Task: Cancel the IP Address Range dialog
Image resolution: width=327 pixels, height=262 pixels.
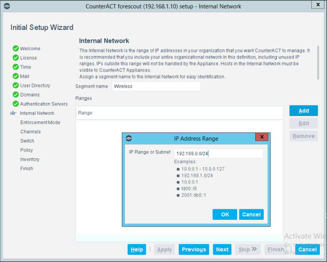Action: (251, 214)
